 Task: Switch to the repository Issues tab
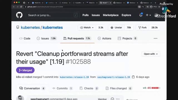46,39
